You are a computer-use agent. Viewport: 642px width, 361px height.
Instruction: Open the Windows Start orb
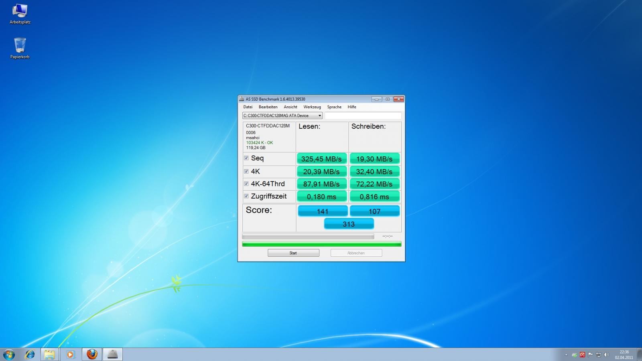pyautogui.click(x=9, y=354)
